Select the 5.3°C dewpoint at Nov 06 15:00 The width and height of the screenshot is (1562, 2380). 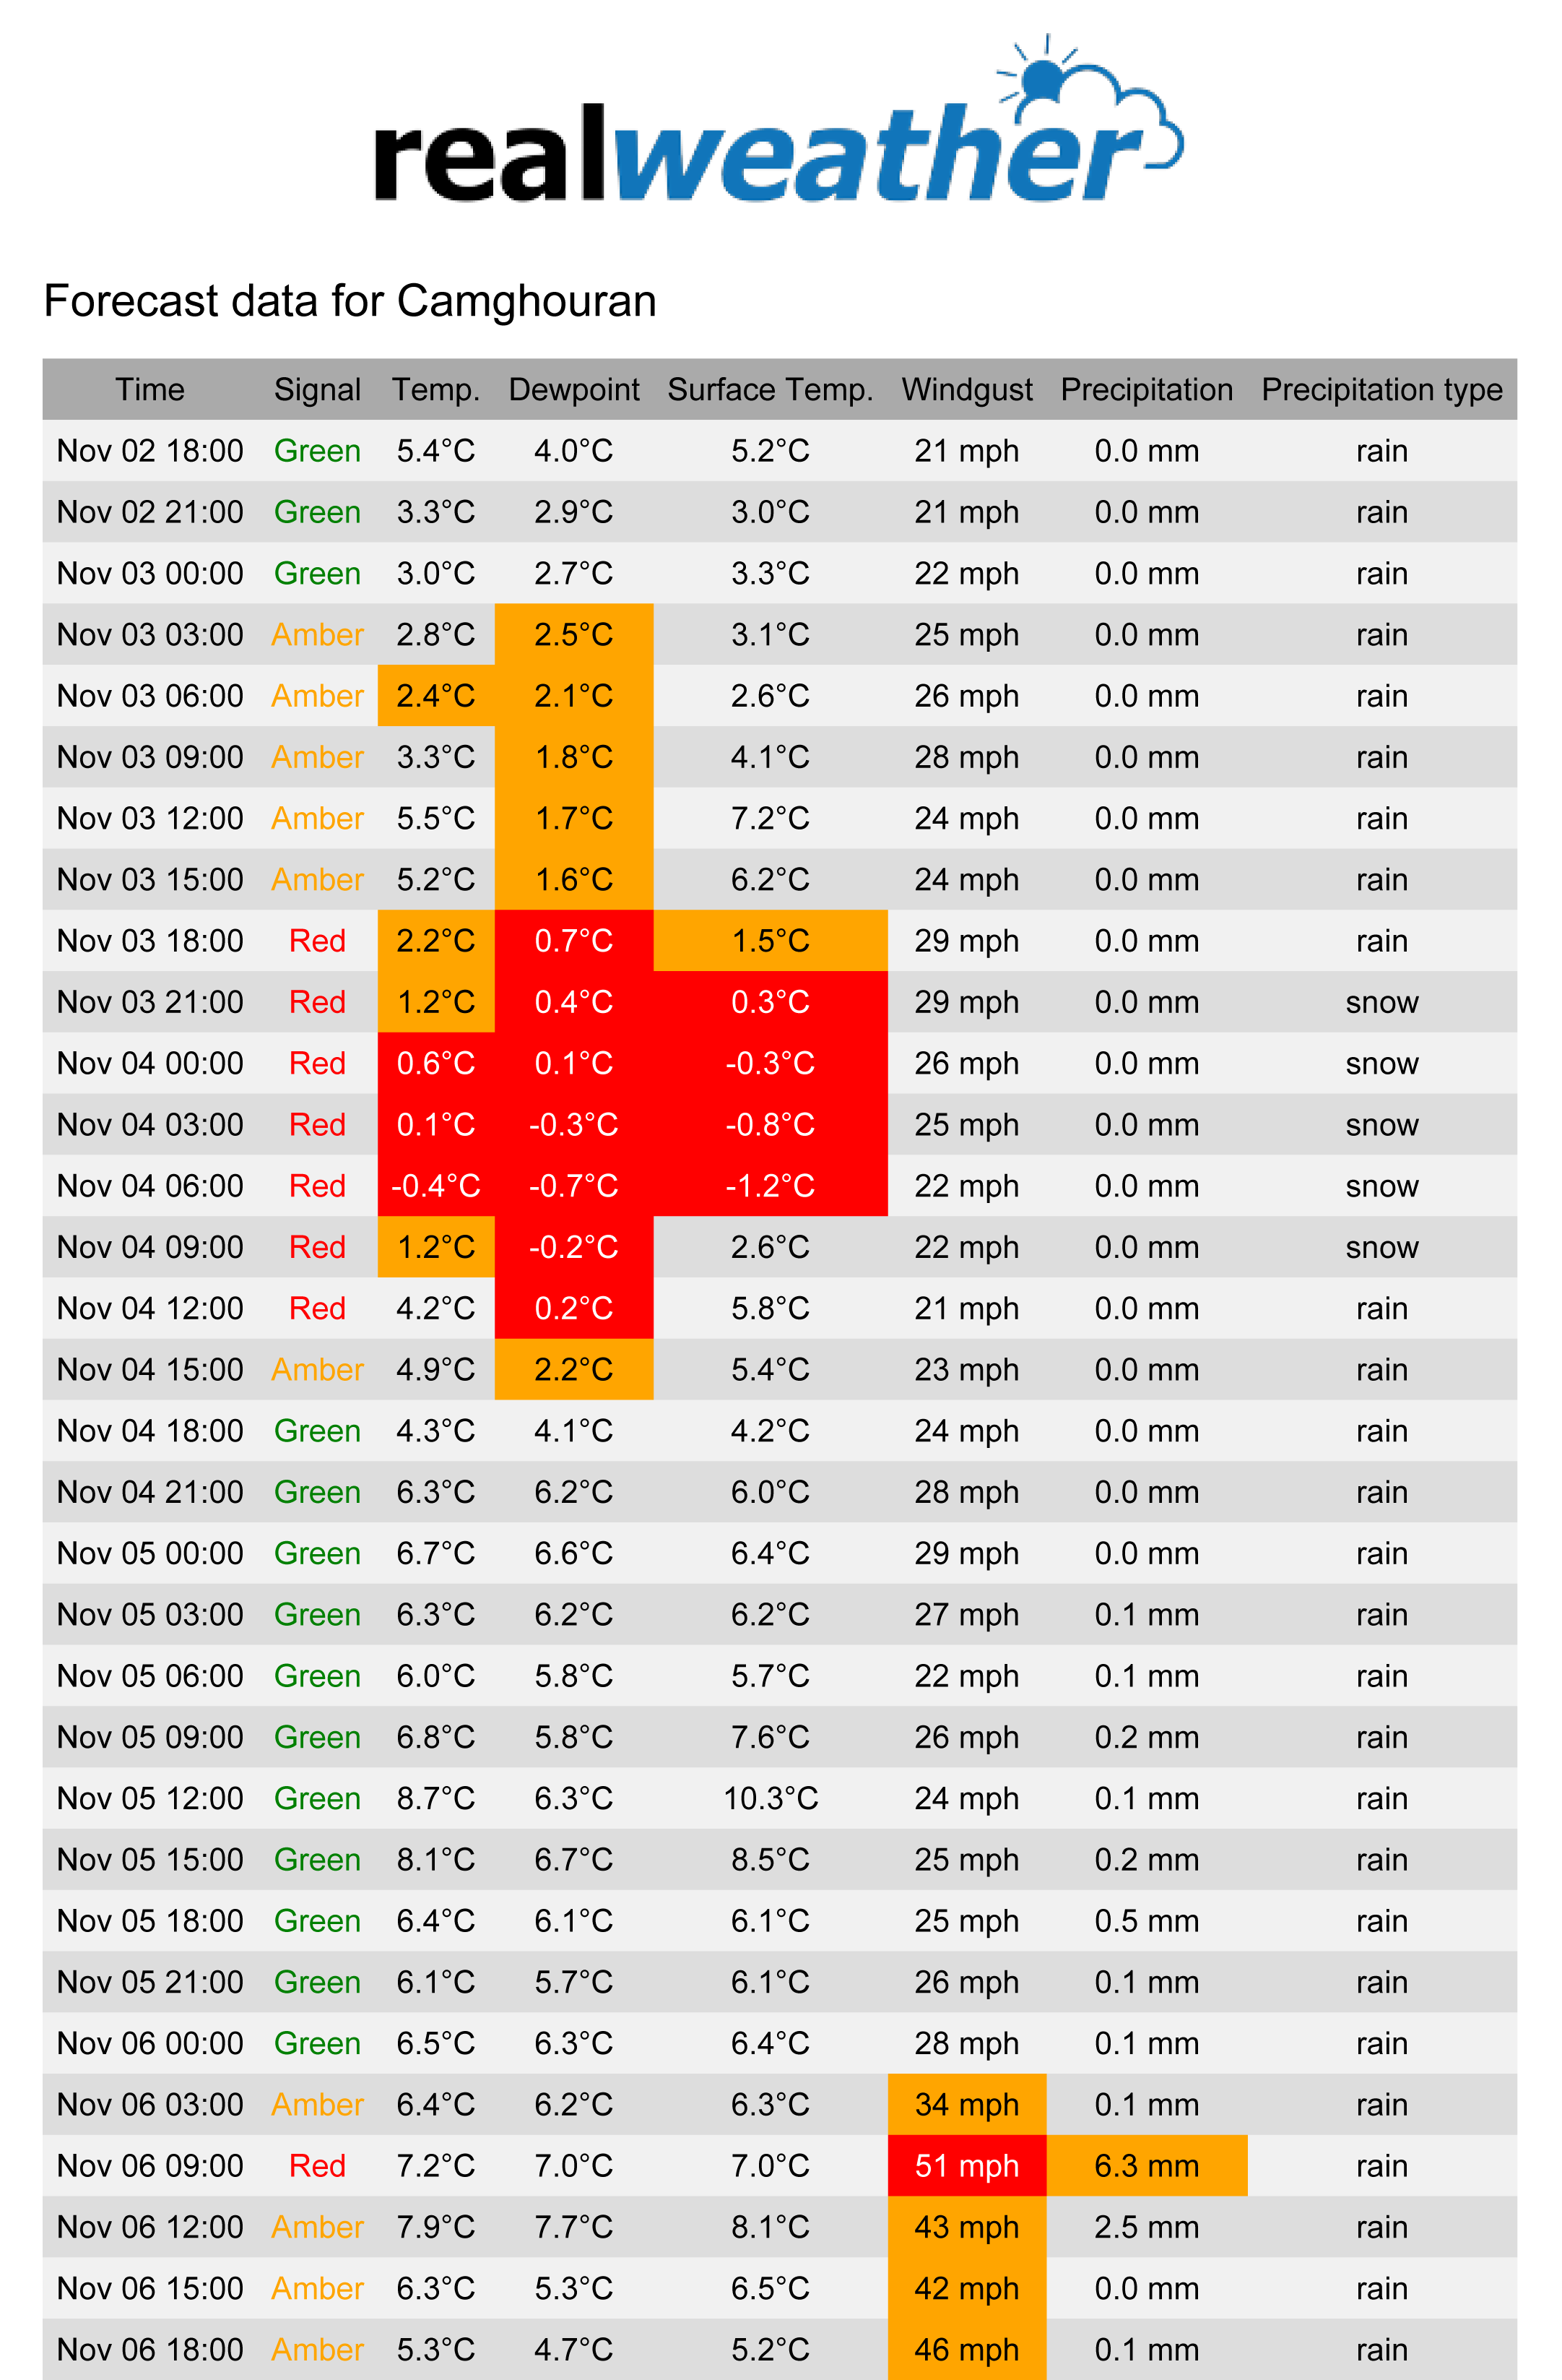573,2288
